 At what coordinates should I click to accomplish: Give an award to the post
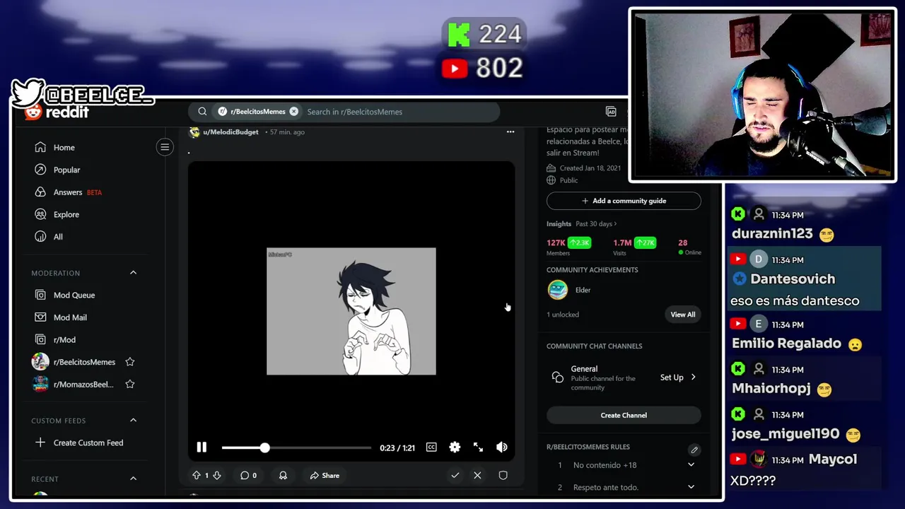[283, 476]
